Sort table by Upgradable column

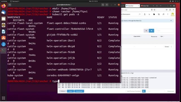pos(137,36)
